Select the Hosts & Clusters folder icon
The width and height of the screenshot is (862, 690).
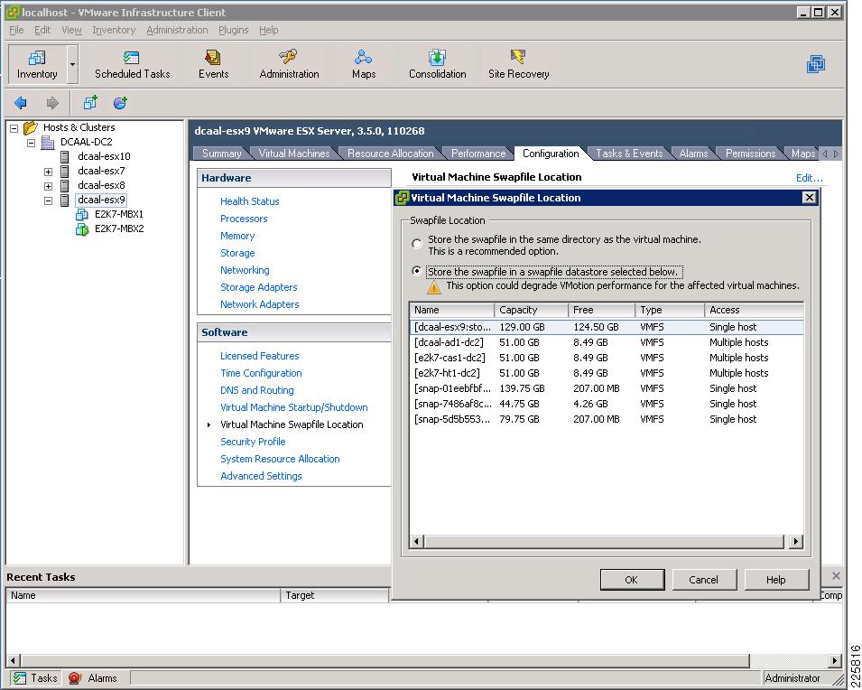[31, 127]
